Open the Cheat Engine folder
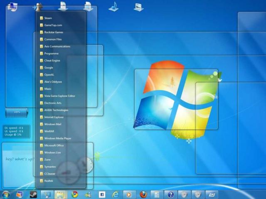This screenshot has height=199, width=266. (x=50, y=61)
